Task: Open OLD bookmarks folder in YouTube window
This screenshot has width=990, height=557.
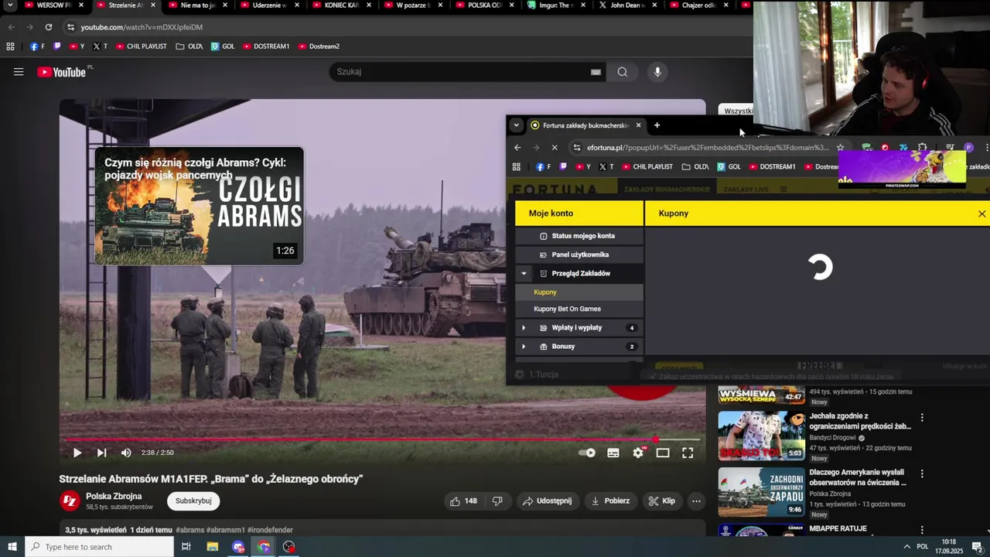Action: pos(189,46)
